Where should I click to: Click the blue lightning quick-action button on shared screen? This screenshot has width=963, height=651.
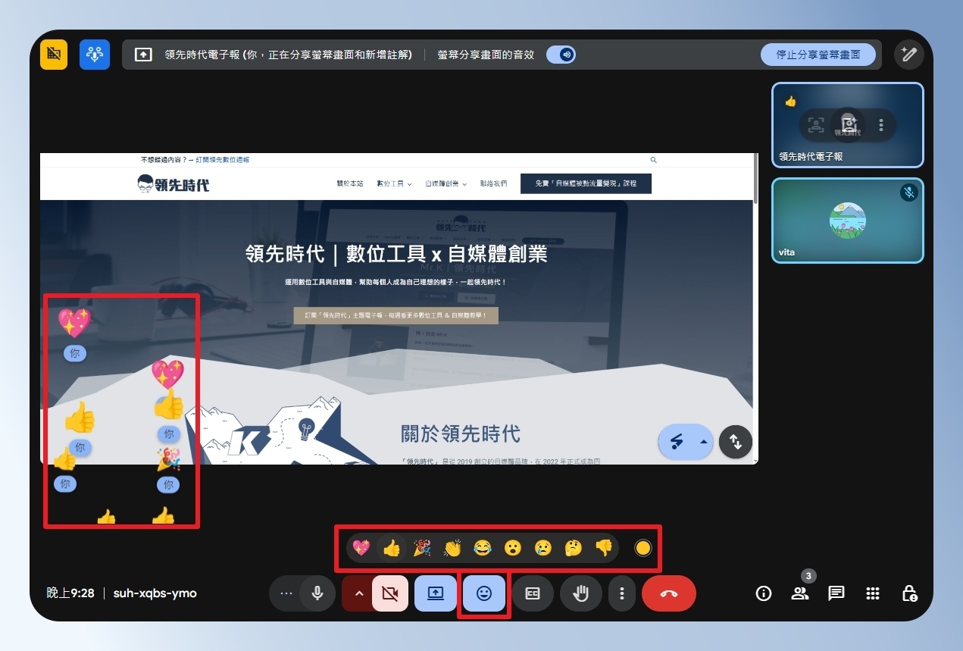(x=678, y=441)
